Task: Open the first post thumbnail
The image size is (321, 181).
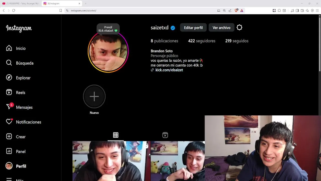Action: (x=111, y=161)
